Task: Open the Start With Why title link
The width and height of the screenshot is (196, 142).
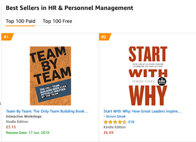Action: (x=142, y=111)
